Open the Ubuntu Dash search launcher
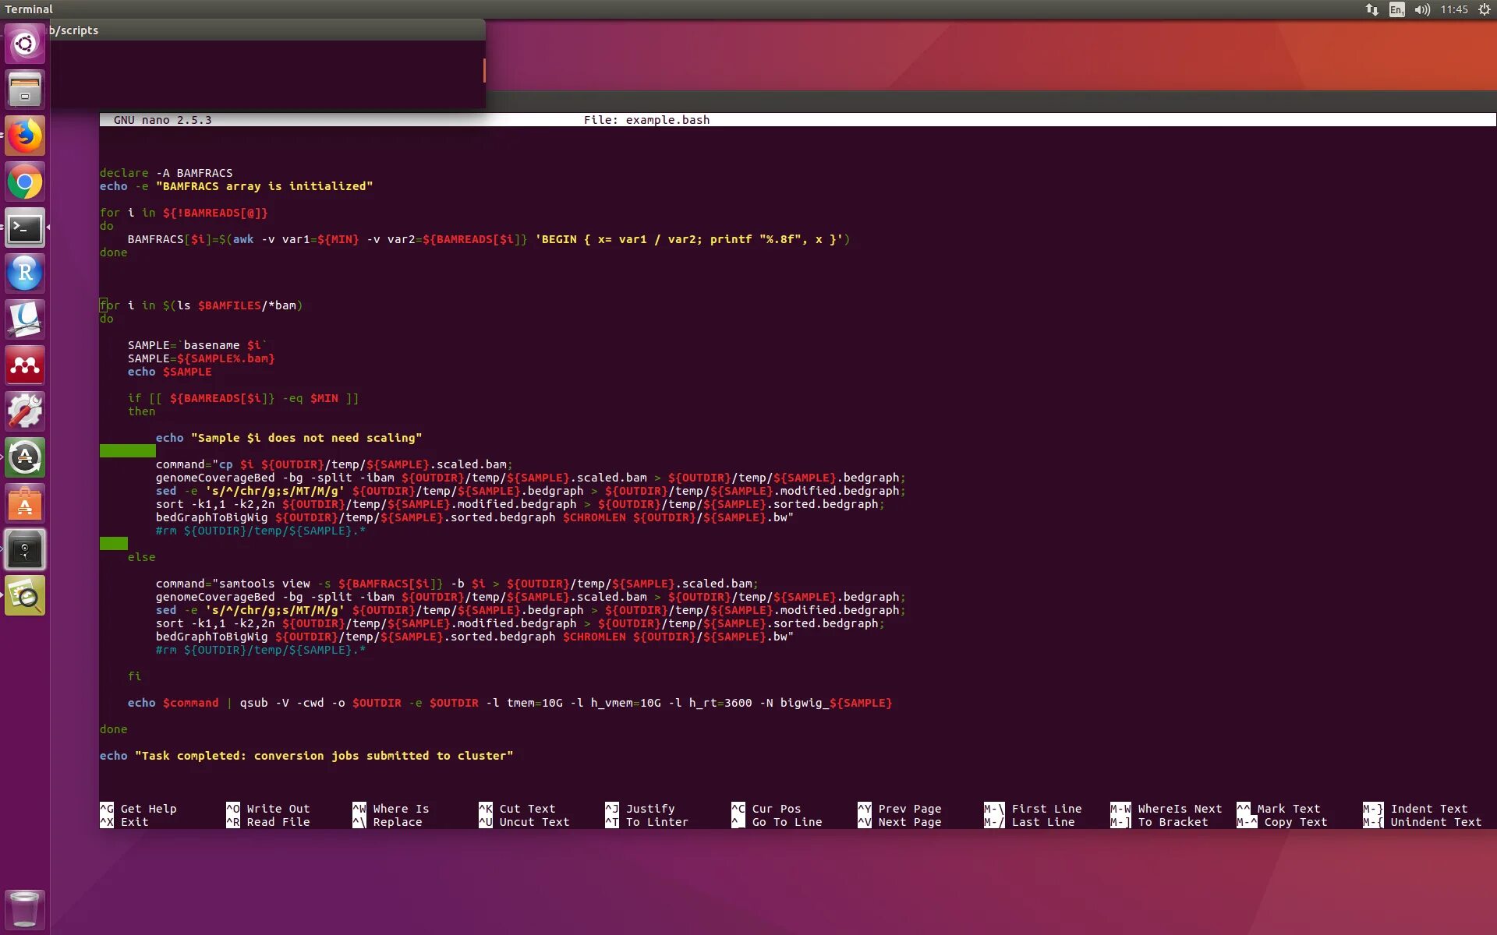Screen dimensions: 1497x935 (25, 44)
